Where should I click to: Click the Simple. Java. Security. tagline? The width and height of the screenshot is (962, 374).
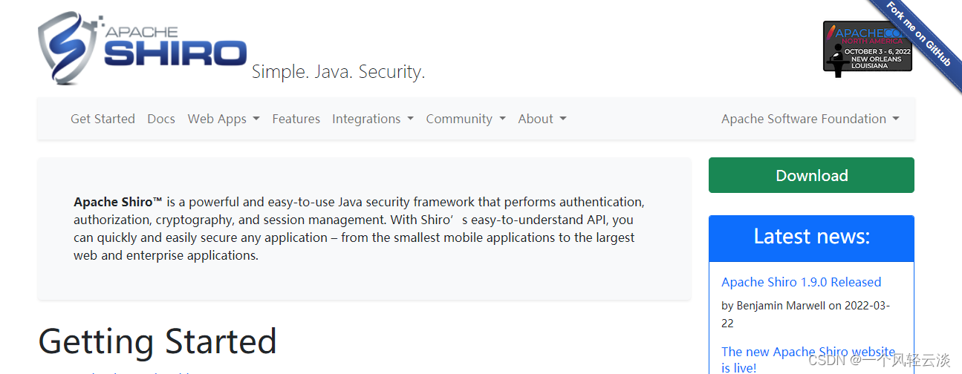338,72
